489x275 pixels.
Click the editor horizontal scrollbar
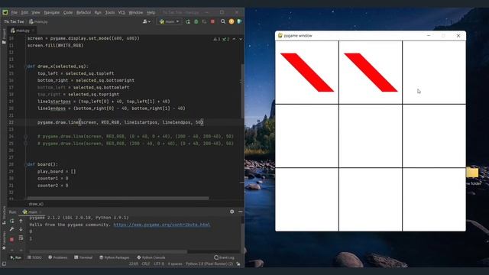tap(118, 199)
